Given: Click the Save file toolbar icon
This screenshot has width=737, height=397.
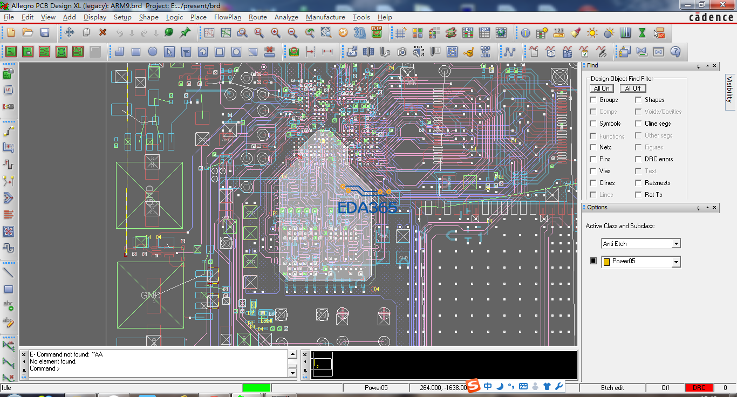Looking at the screenshot, I should point(45,33).
